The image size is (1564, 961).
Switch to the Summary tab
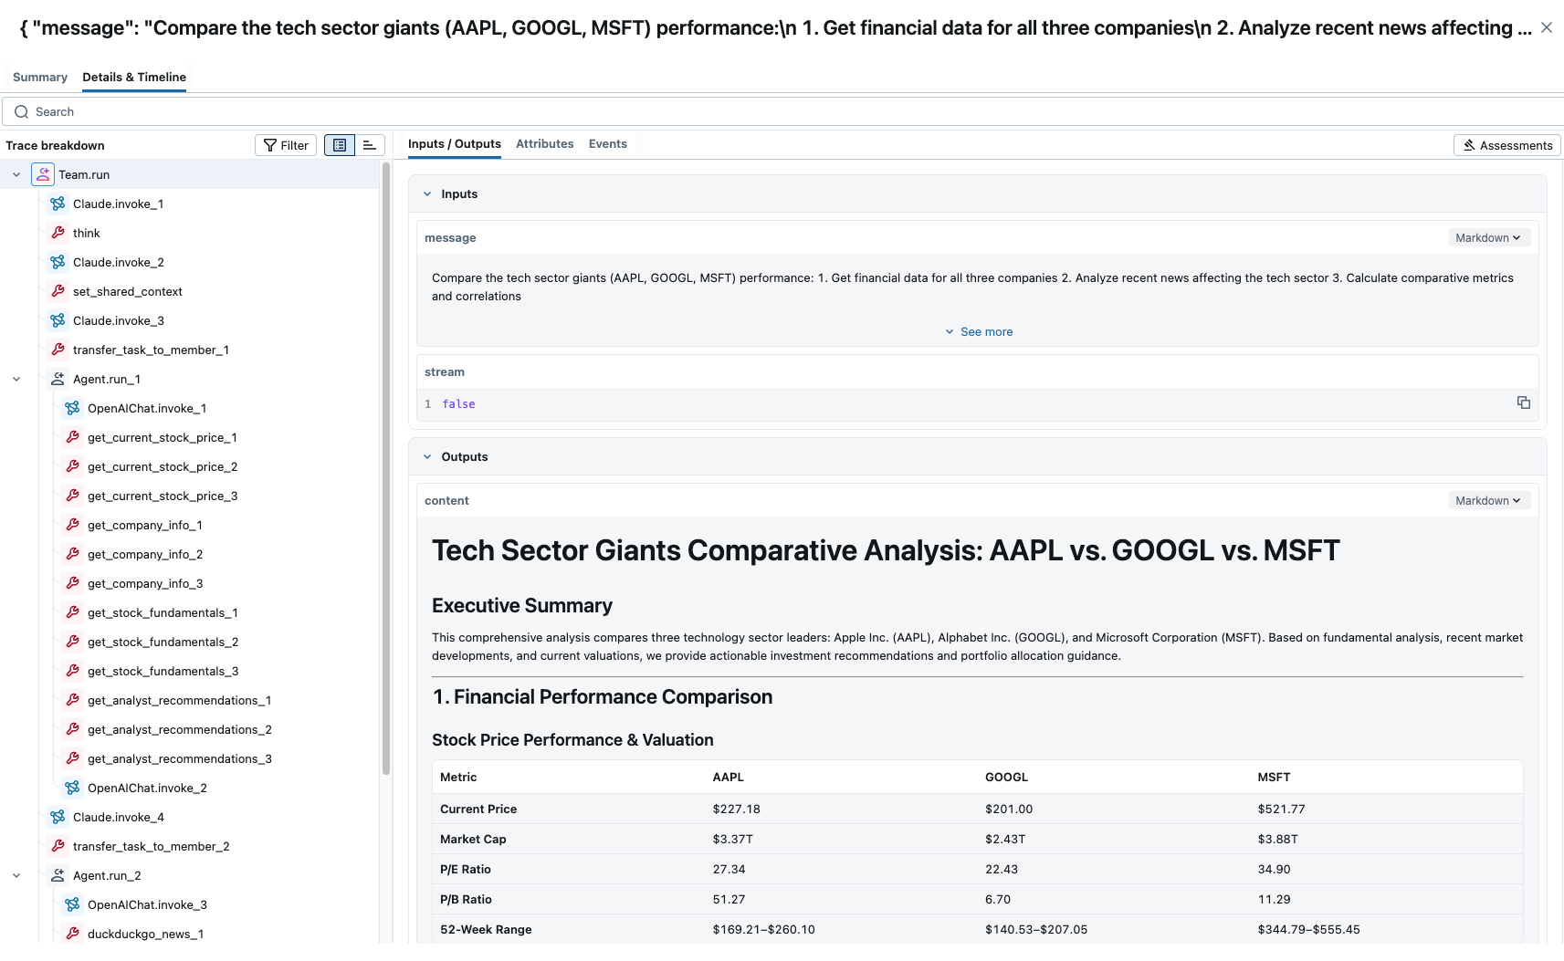pyautogui.click(x=40, y=77)
